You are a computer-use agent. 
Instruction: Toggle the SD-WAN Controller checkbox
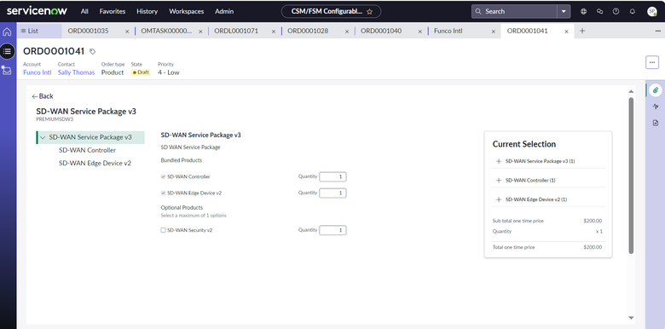click(x=163, y=176)
